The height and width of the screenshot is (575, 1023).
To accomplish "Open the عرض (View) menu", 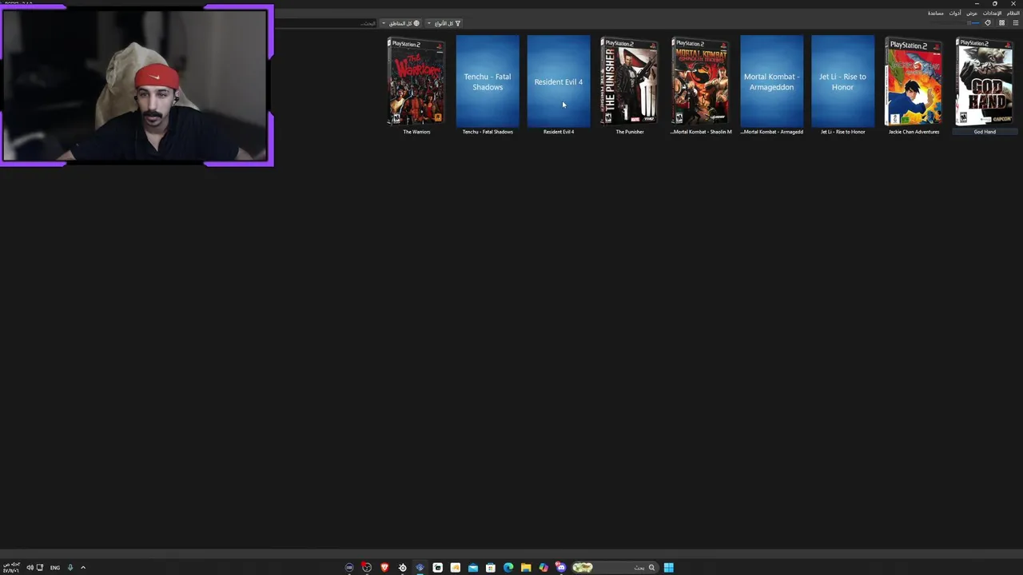I will (x=972, y=14).
